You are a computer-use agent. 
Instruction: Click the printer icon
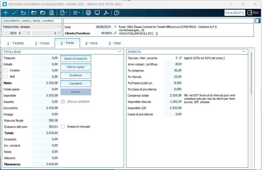point(88,13)
